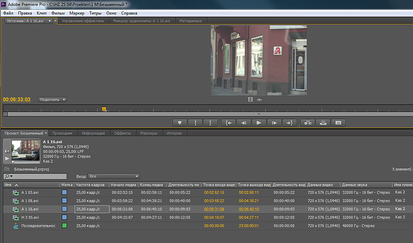
Task: Jump to the In point with the arrow-brace button
Action: (229, 123)
